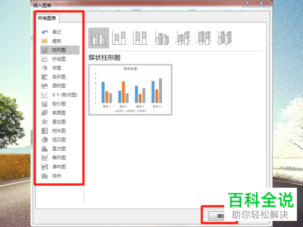Open the 模板 (Templates) chart category

click(x=60, y=41)
